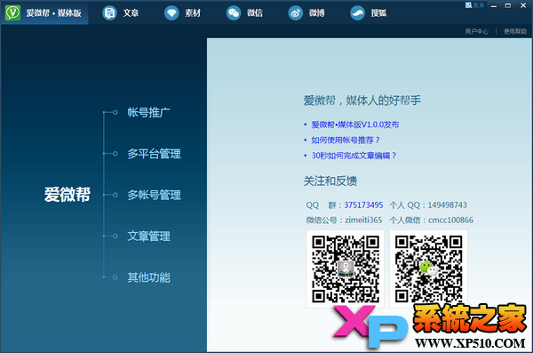Click the right QR code with WeChat logo
This screenshot has height=353, width=533.
click(x=429, y=269)
